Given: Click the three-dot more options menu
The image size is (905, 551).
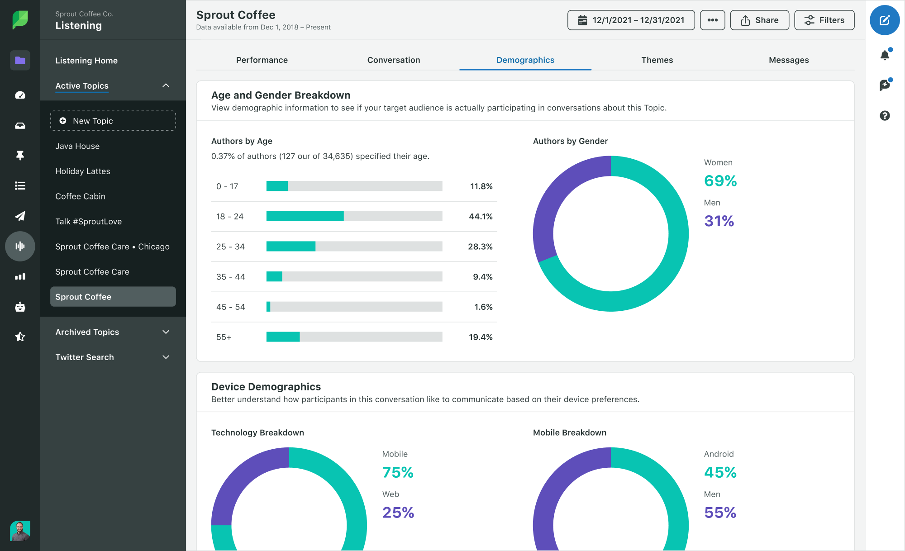Looking at the screenshot, I should pyautogui.click(x=712, y=19).
